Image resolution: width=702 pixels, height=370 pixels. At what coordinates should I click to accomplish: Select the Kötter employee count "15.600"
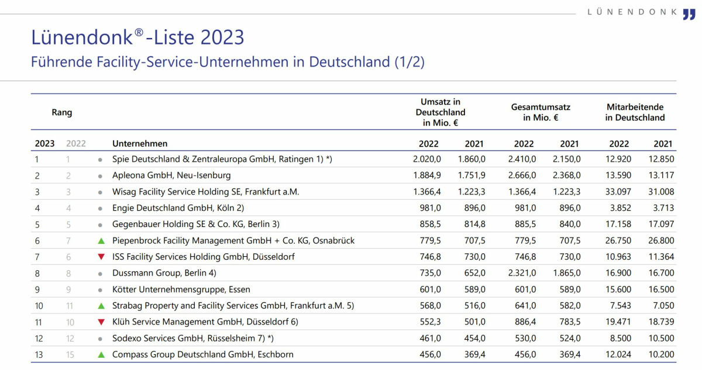(618, 289)
